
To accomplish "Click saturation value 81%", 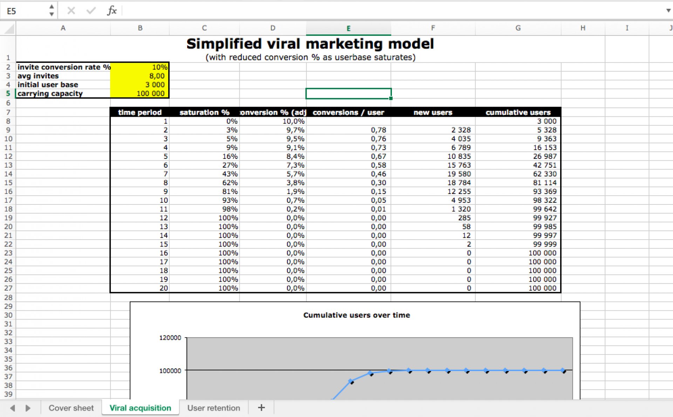I will pos(204,191).
